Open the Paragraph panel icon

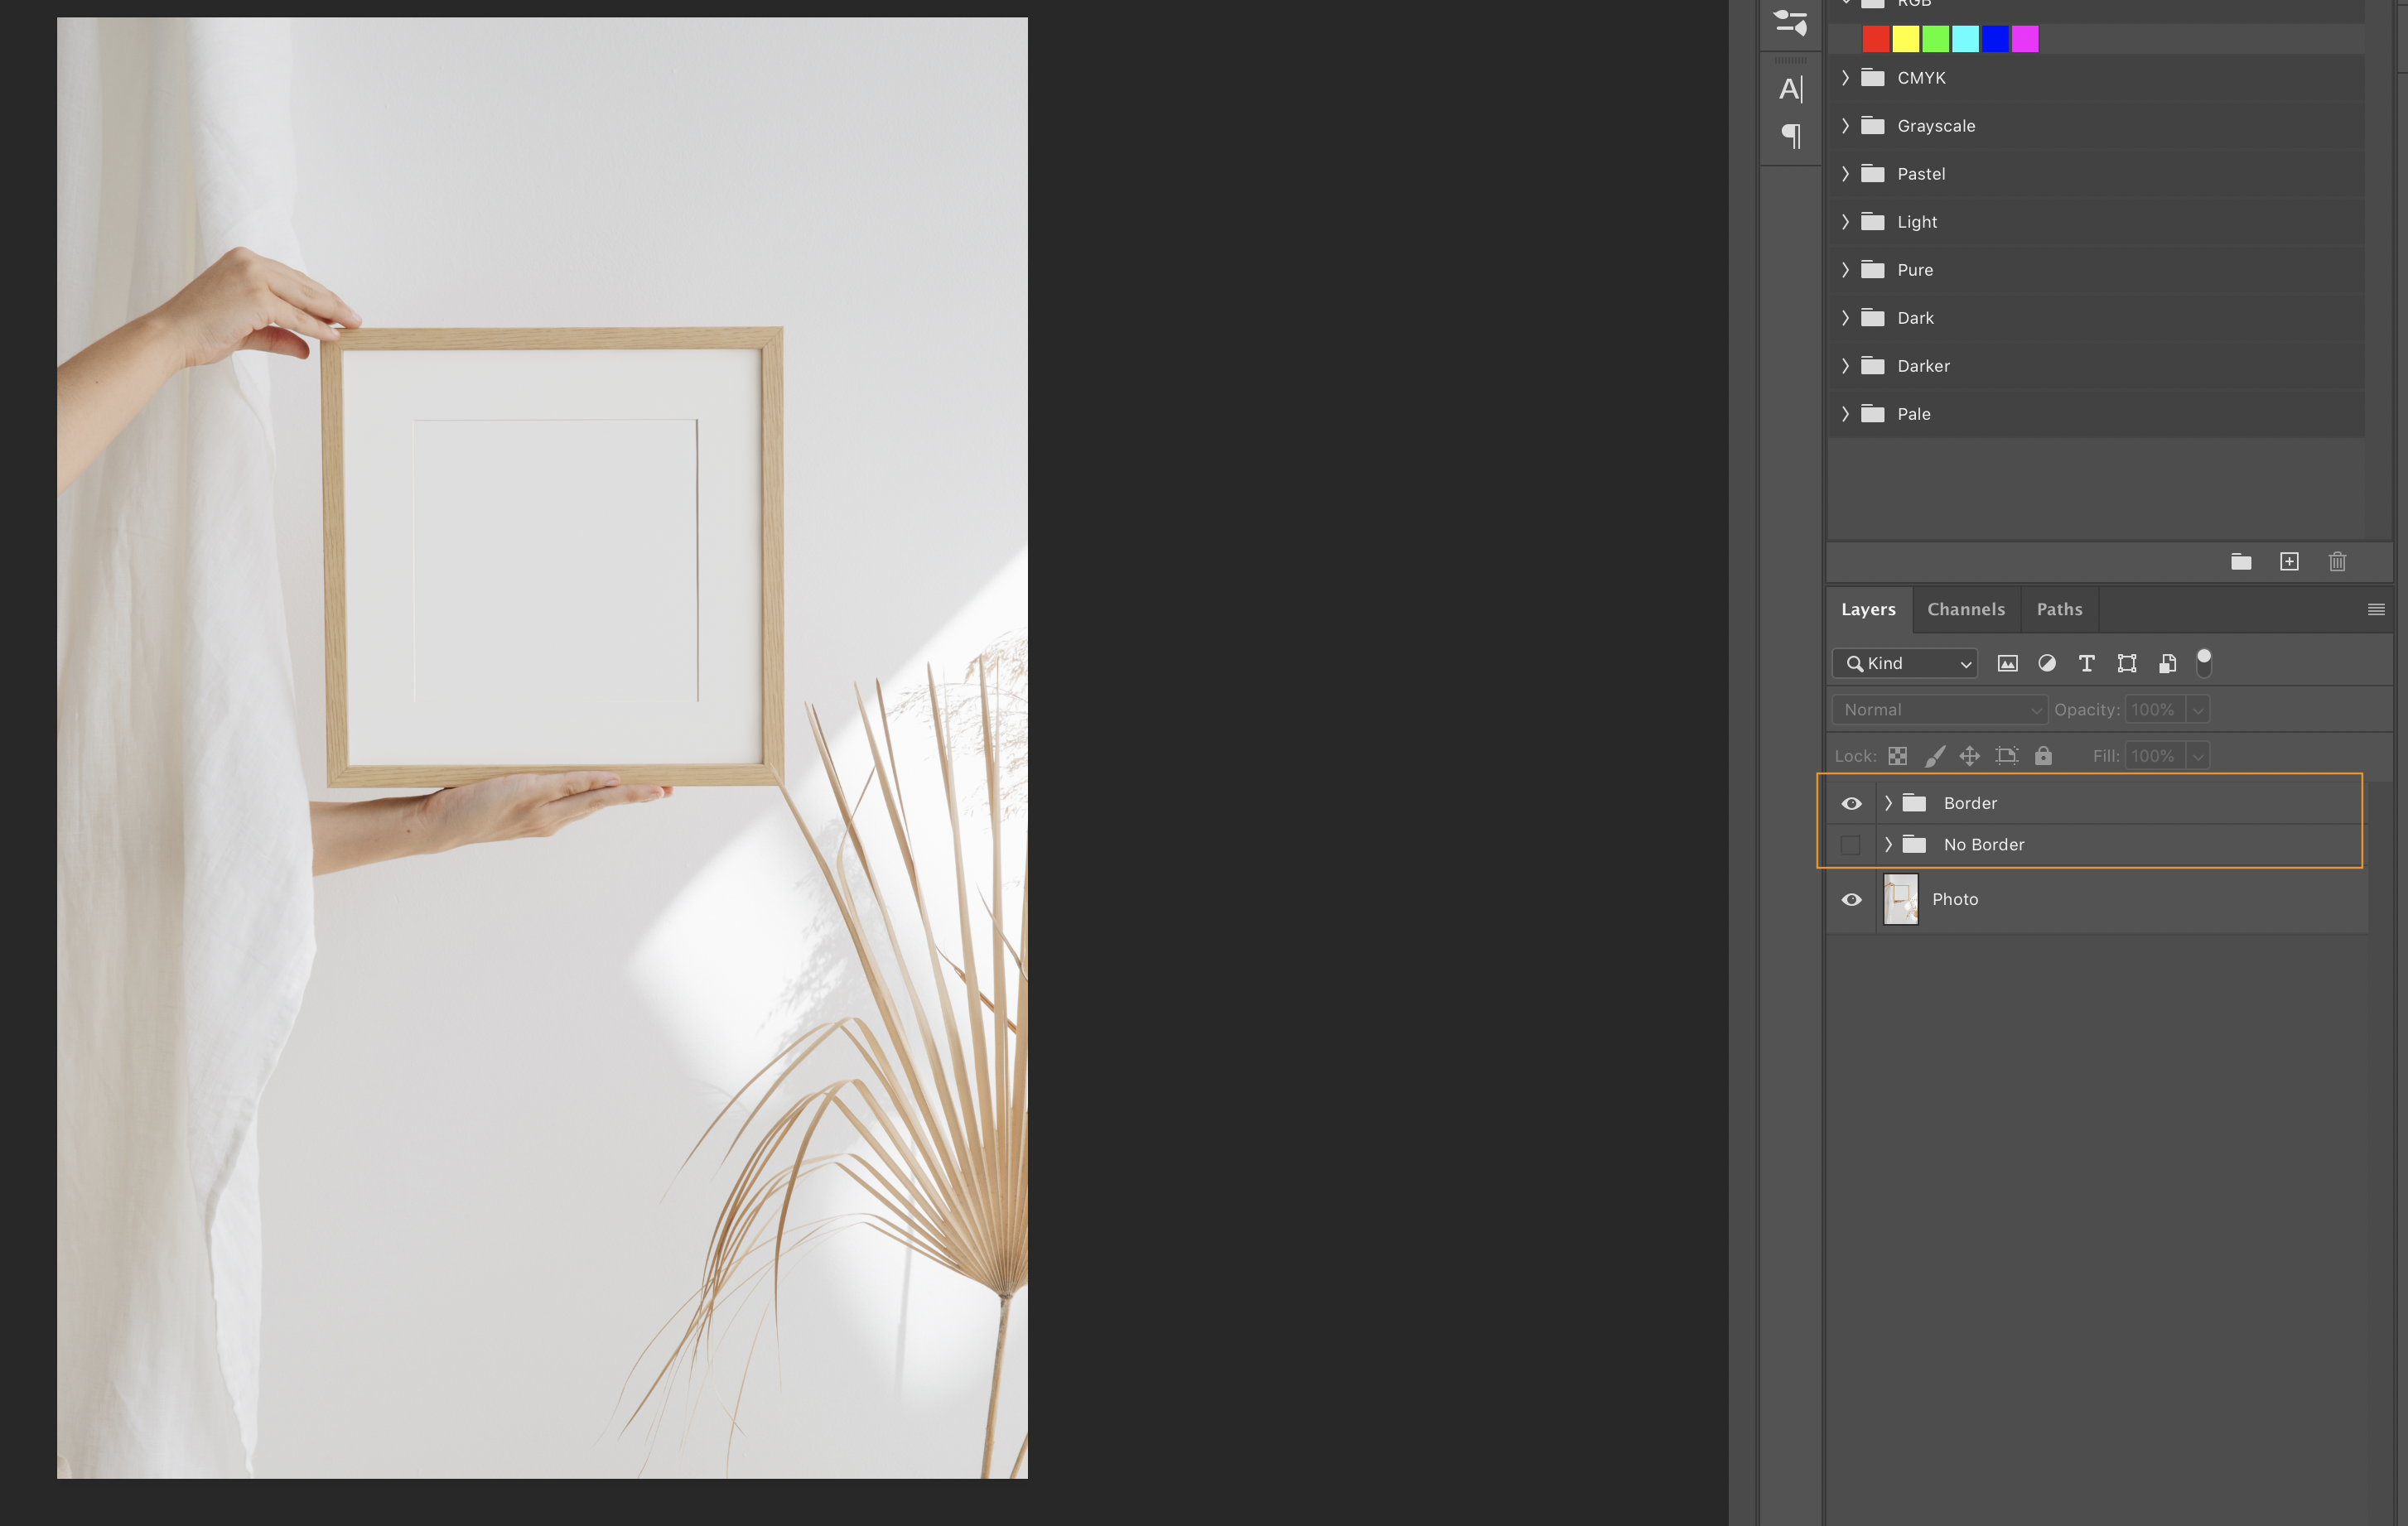click(1790, 135)
